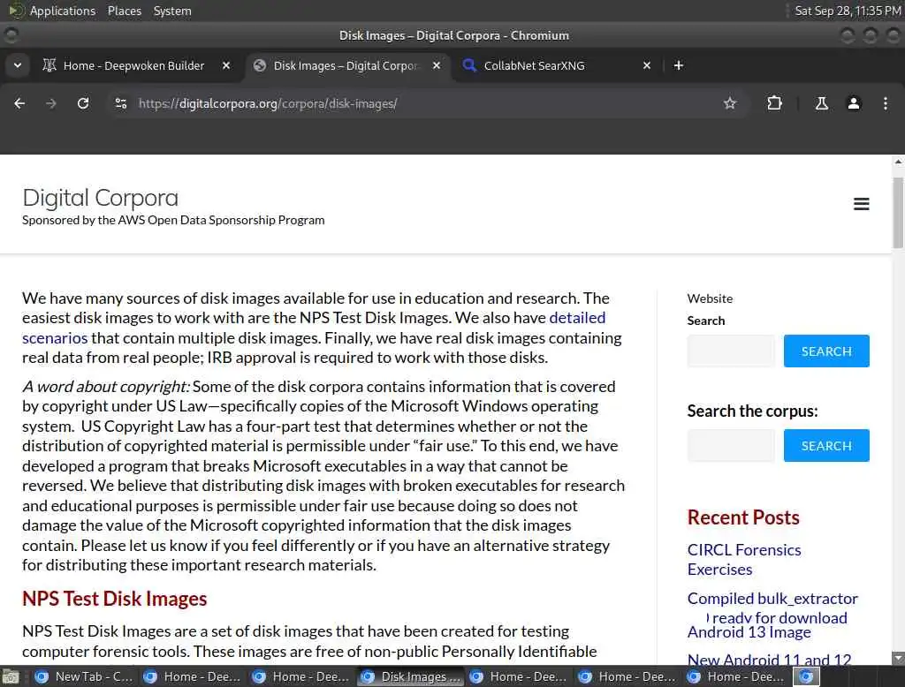Switch to Home - Deepwoken Builder tab
The image size is (905, 687).
click(x=134, y=65)
